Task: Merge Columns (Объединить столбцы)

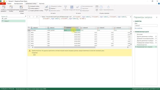Action: tap(55, 6)
